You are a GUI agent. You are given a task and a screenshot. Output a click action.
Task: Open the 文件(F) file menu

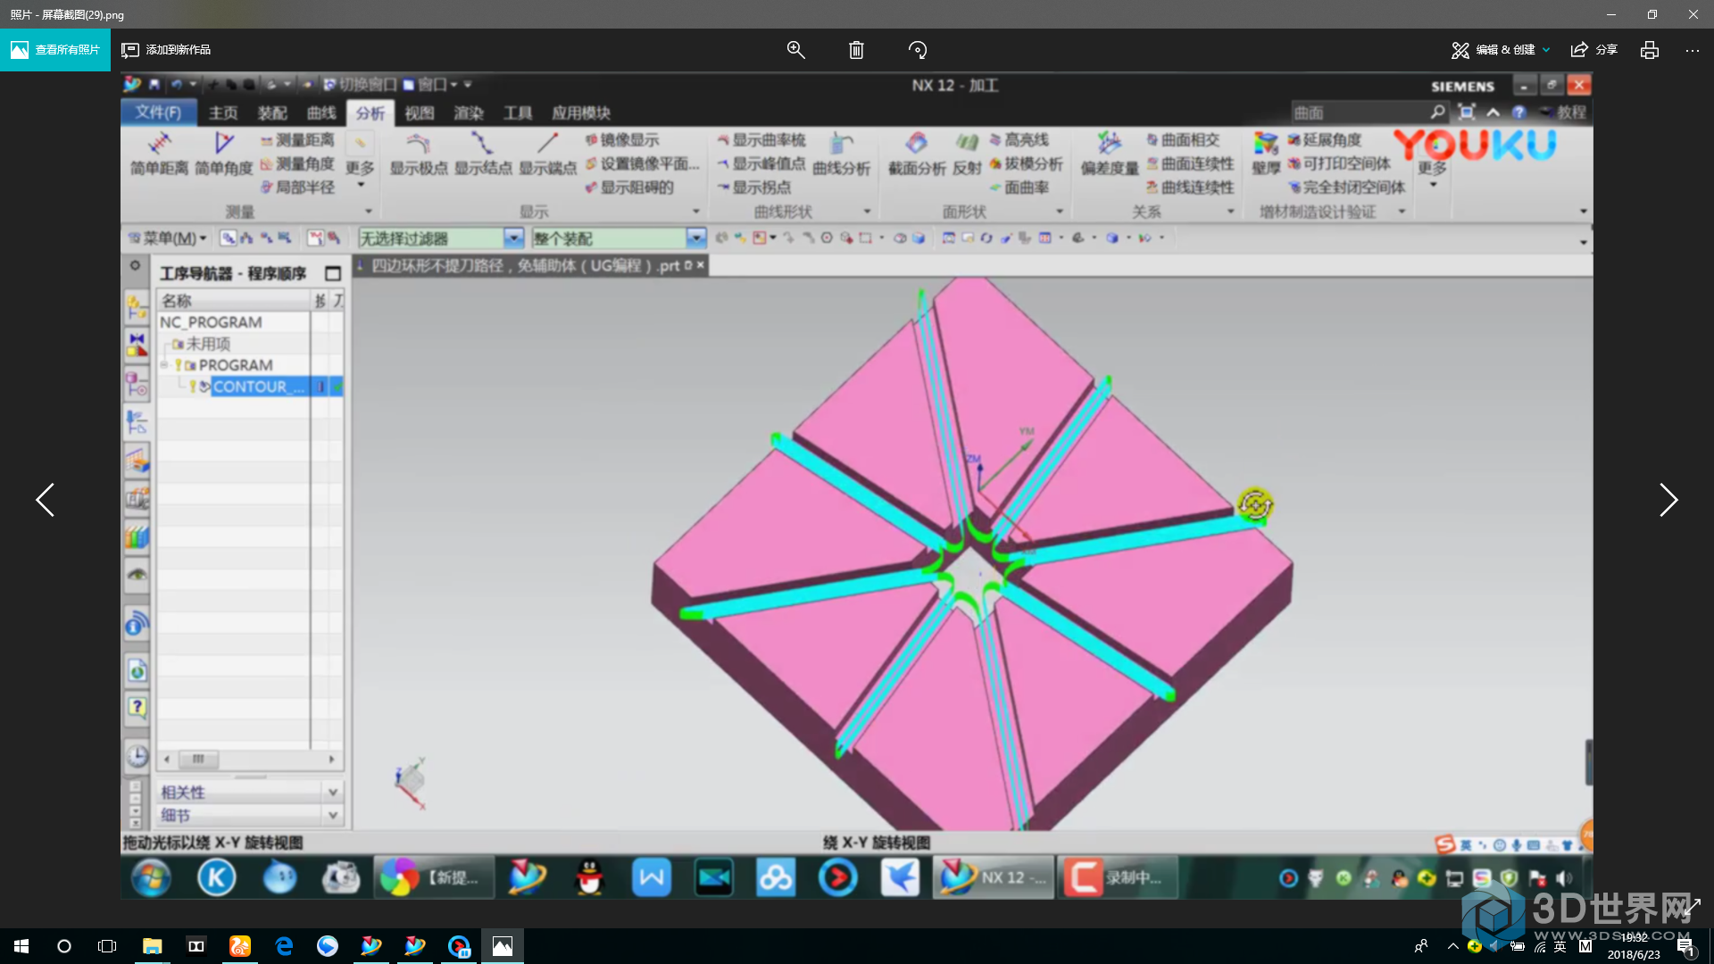click(158, 112)
